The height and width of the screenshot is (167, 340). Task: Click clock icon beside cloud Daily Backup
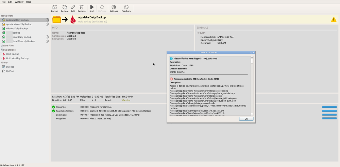pyautogui.click(x=47, y=37)
